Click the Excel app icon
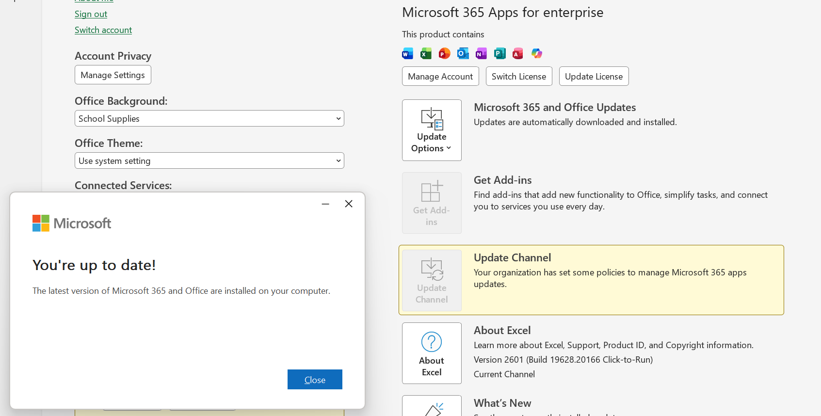 [426, 53]
